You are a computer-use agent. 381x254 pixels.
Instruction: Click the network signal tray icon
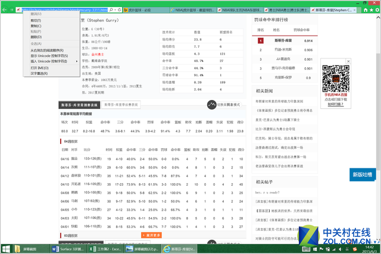[334, 249]
